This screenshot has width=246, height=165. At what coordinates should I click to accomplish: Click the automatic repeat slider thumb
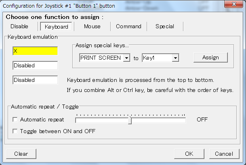pos(130,120)
